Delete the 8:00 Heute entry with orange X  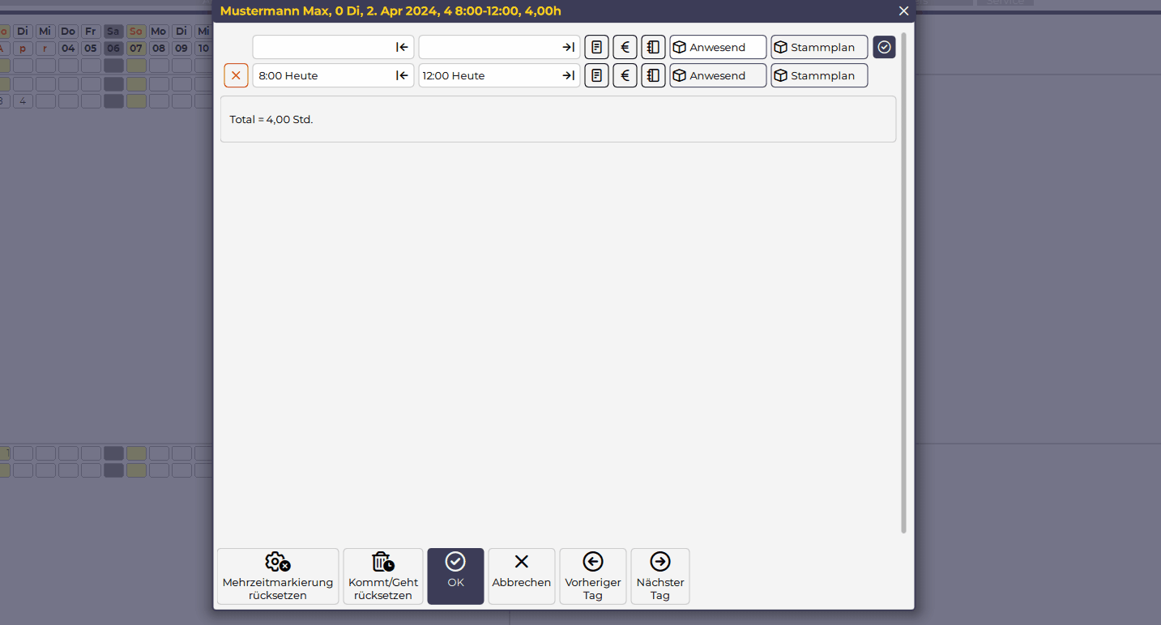coord(236,75)
